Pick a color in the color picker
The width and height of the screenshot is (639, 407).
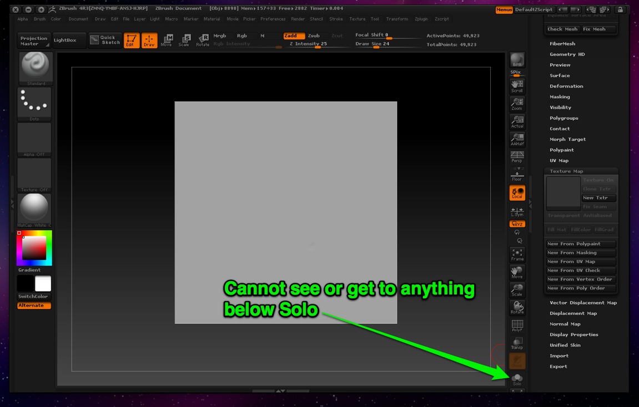point(34,248)
